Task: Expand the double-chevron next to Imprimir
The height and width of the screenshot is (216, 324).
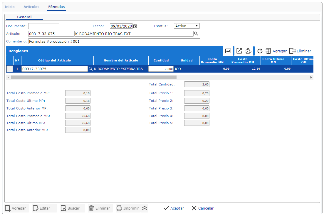Action: (x=144, y=208)
